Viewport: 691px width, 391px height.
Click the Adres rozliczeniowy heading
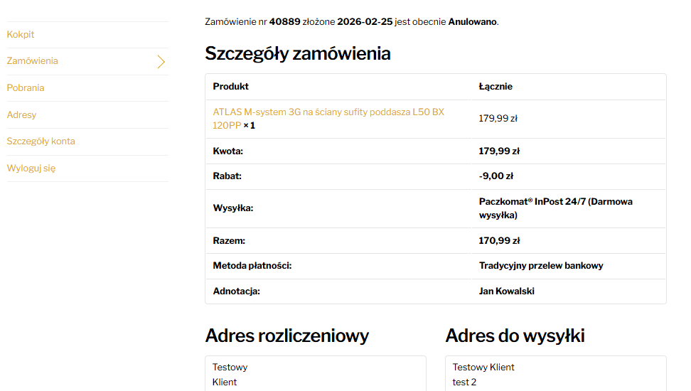click(x=286, y=336)
